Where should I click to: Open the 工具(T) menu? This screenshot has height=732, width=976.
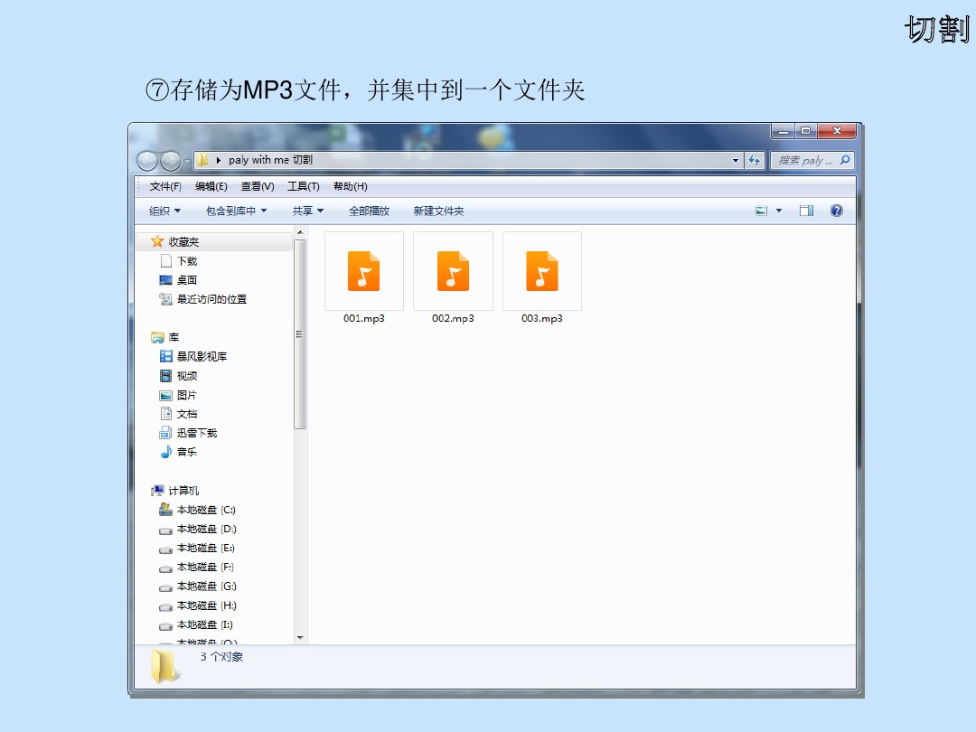pyautogui.click(x=303, y=186)
